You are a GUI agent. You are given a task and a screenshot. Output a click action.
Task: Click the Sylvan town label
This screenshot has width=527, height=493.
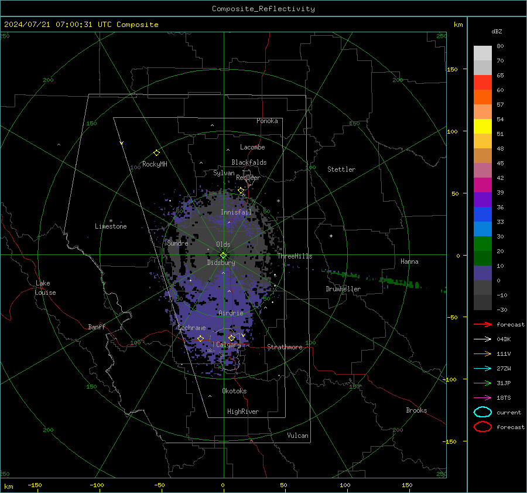click(x=224, y=173)
